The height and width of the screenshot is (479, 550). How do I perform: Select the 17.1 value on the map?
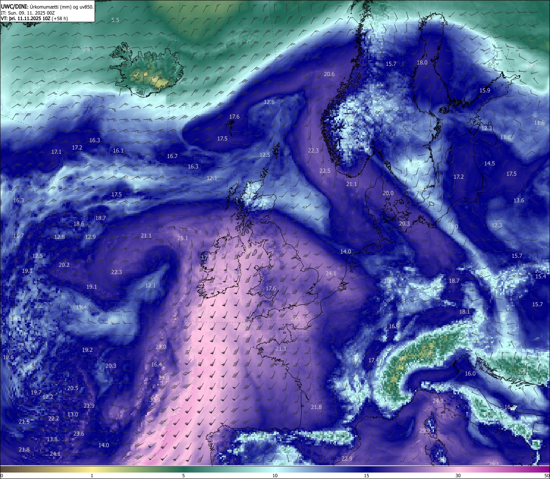[56, 152]
